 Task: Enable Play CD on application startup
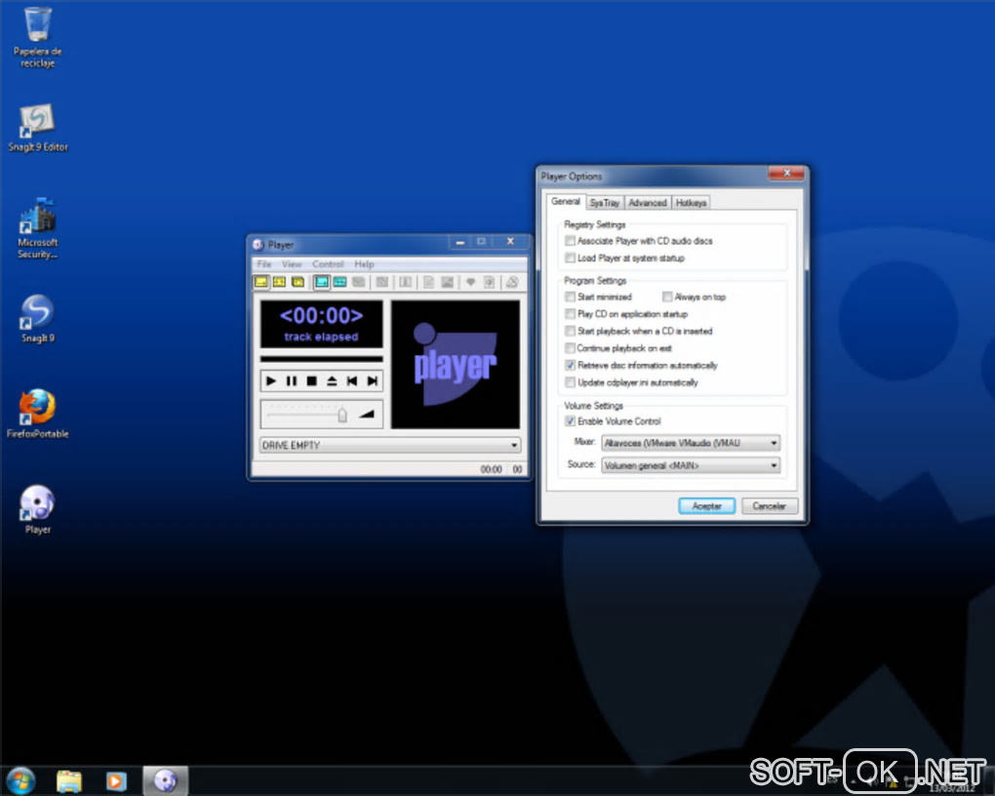tap(570, 314)
